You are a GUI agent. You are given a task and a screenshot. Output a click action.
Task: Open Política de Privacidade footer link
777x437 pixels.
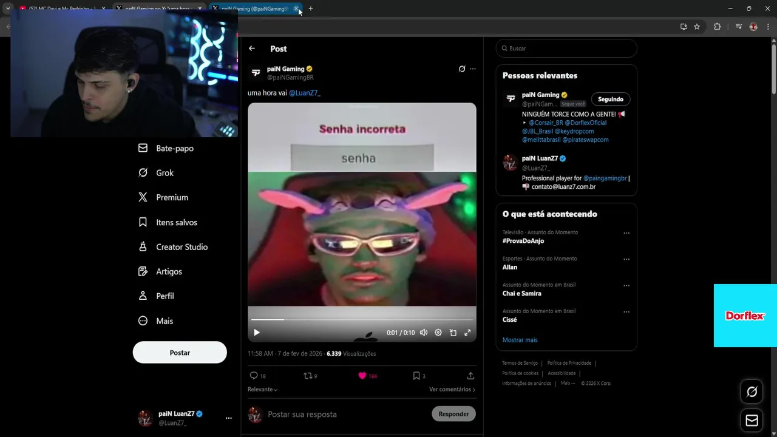point(569,363)
